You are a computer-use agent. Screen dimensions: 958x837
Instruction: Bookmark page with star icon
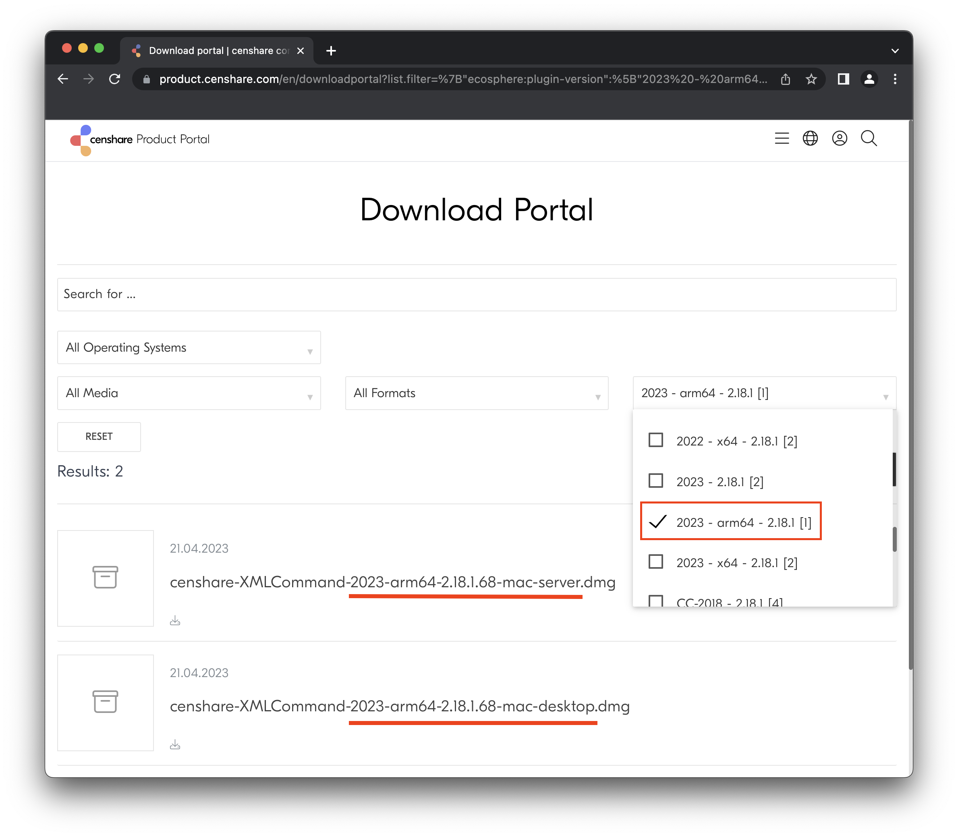pos(811,79)
